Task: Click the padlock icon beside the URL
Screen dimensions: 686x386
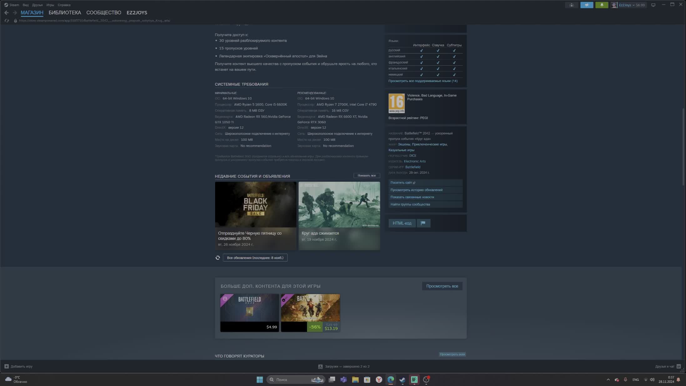Action: pos(15,21)
